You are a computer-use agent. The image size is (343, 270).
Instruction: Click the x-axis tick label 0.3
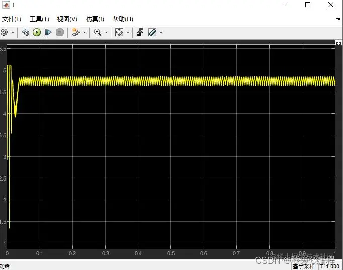click(106, 253)
